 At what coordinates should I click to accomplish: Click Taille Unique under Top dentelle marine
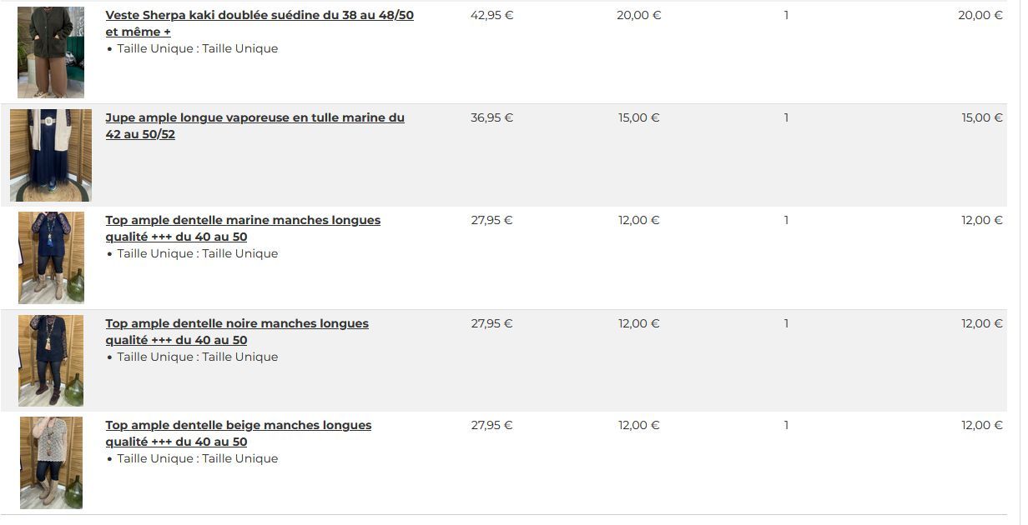pos(197,253)
